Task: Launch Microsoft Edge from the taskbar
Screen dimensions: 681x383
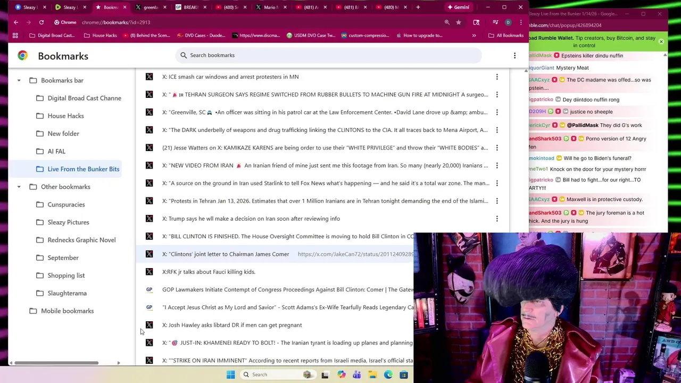Action: [388, 374]
